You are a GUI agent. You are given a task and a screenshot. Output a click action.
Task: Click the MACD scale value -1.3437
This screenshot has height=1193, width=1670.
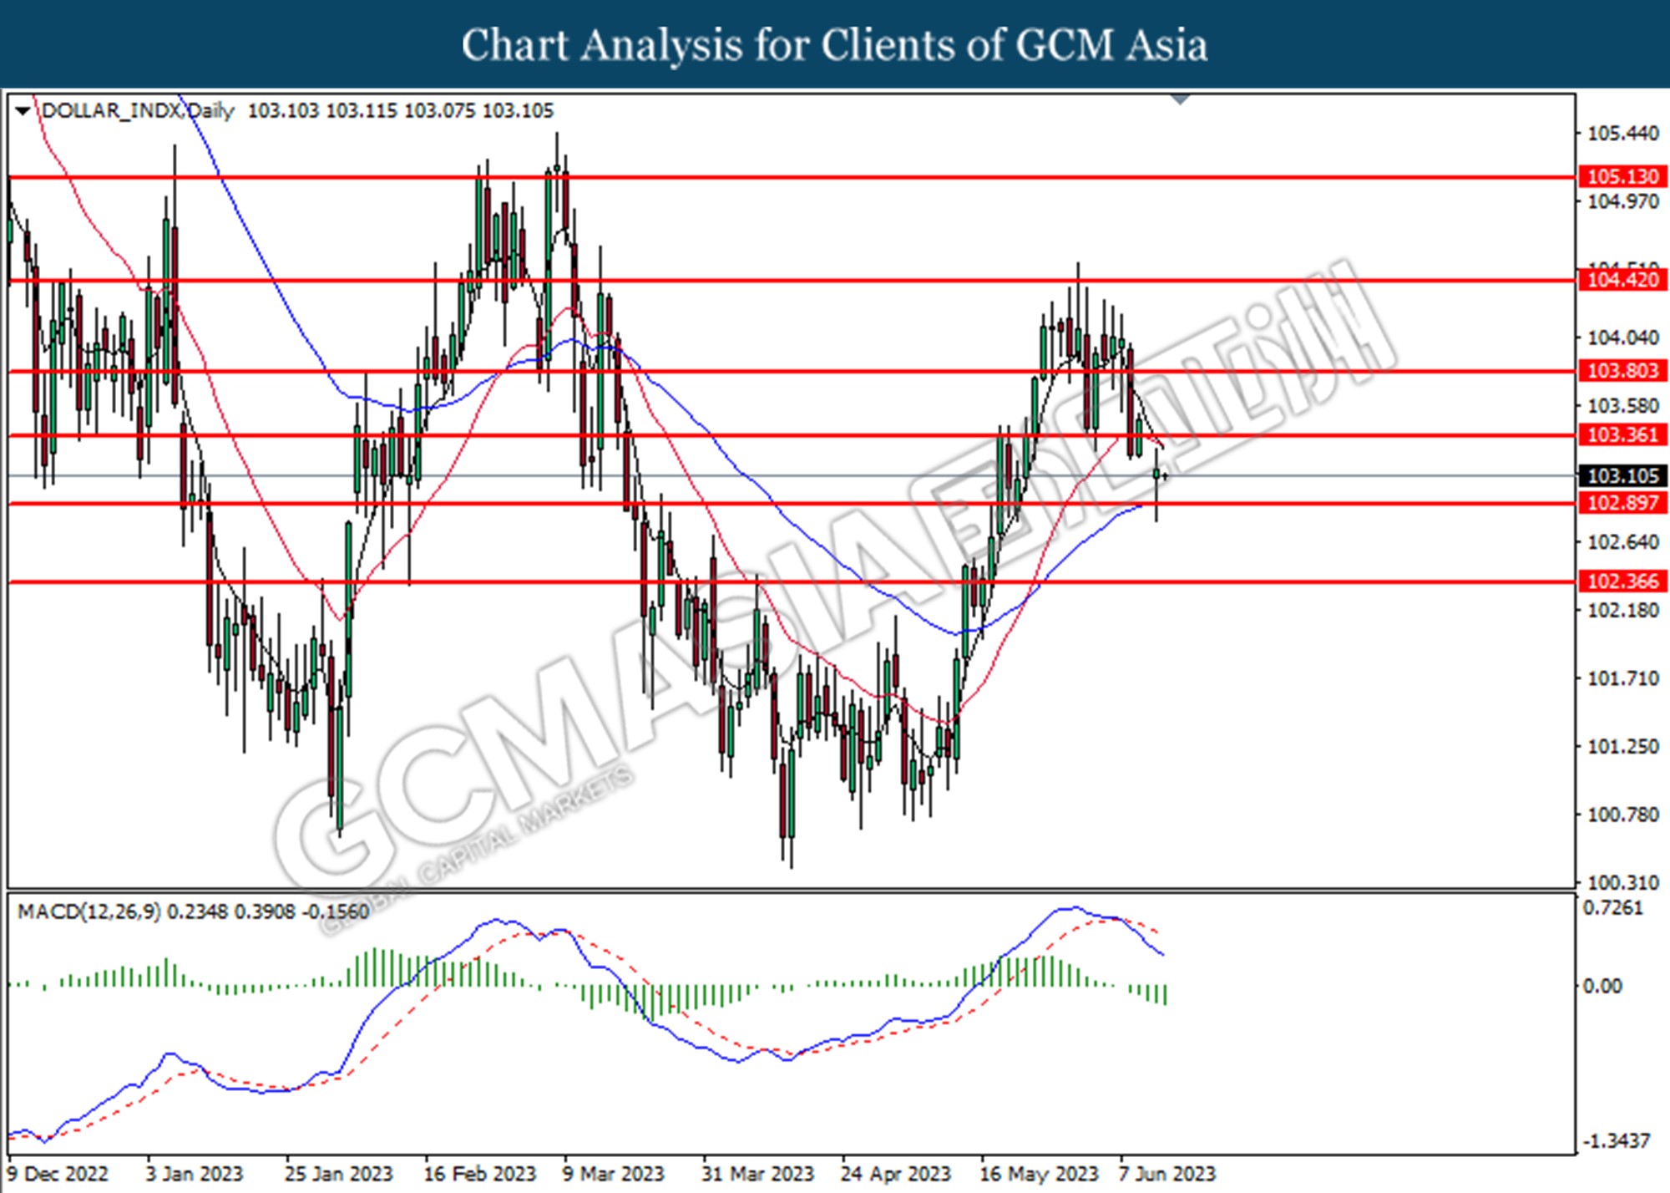point(1616,1141)
